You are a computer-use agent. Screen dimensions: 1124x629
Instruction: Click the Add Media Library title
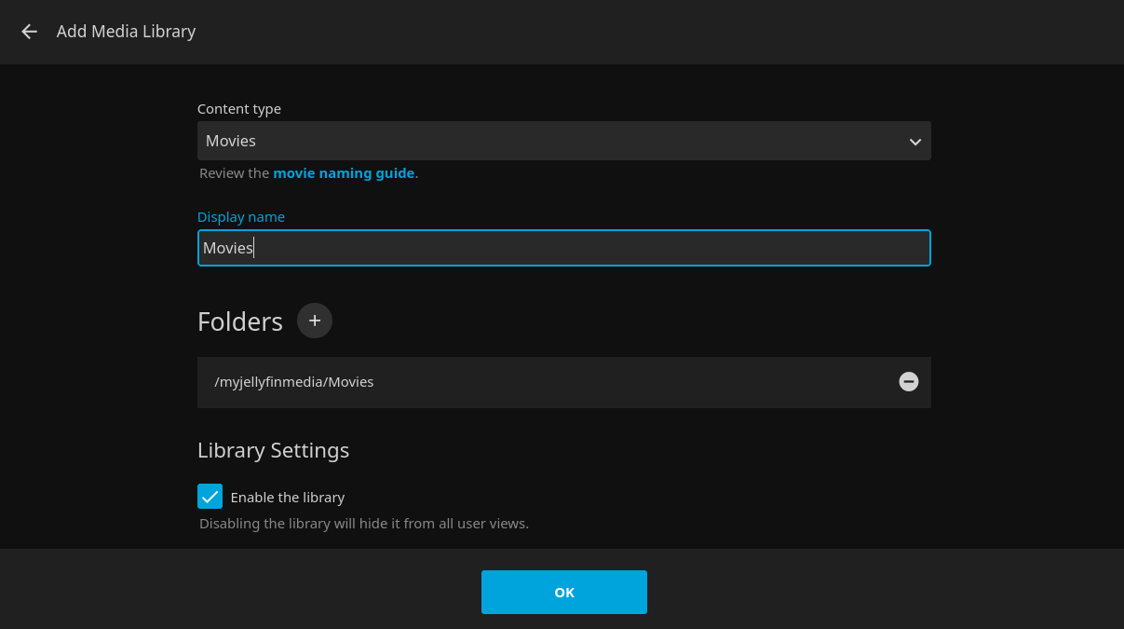(x=126, y=32)
